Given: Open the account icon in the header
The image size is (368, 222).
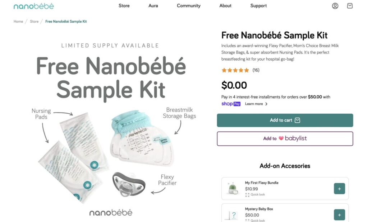Looking at the screenshot, I should (x=335, y=6).
